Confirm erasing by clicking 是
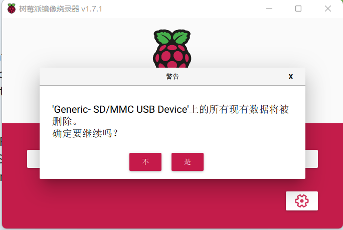This screenshot has width=343, height=230. 188,162
